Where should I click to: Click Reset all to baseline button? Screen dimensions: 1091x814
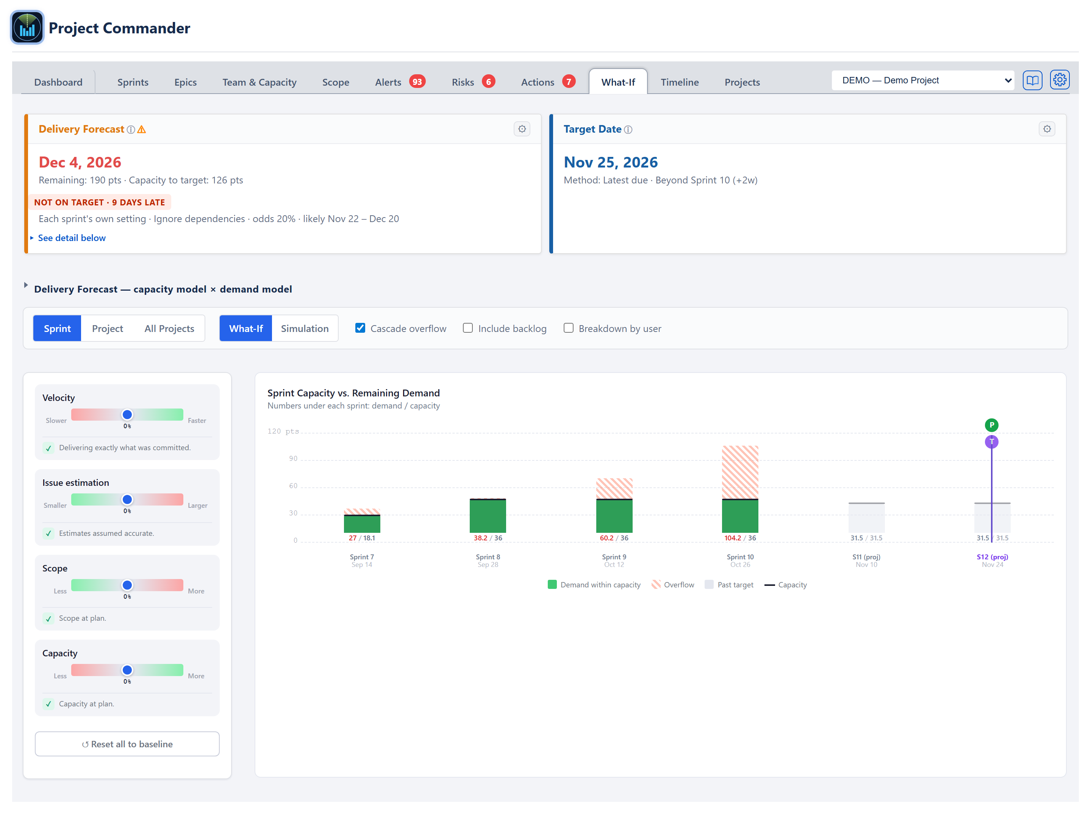coord(127,744)
